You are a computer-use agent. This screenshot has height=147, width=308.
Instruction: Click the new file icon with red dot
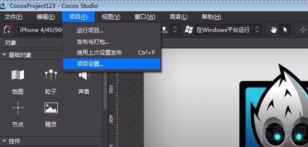pyautogui.click(x=7, y=29)
